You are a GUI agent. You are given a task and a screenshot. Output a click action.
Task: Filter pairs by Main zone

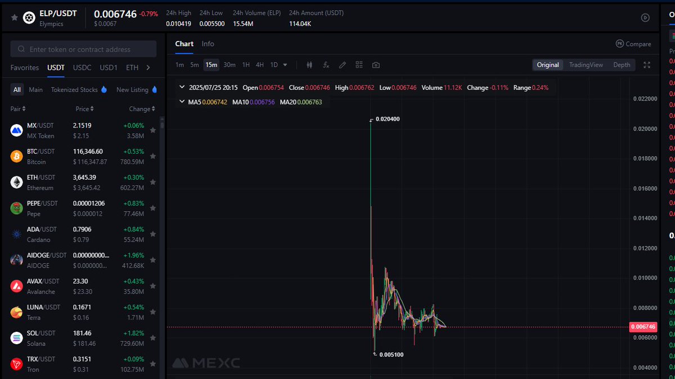pyautogui.click(x=36, y=90)
